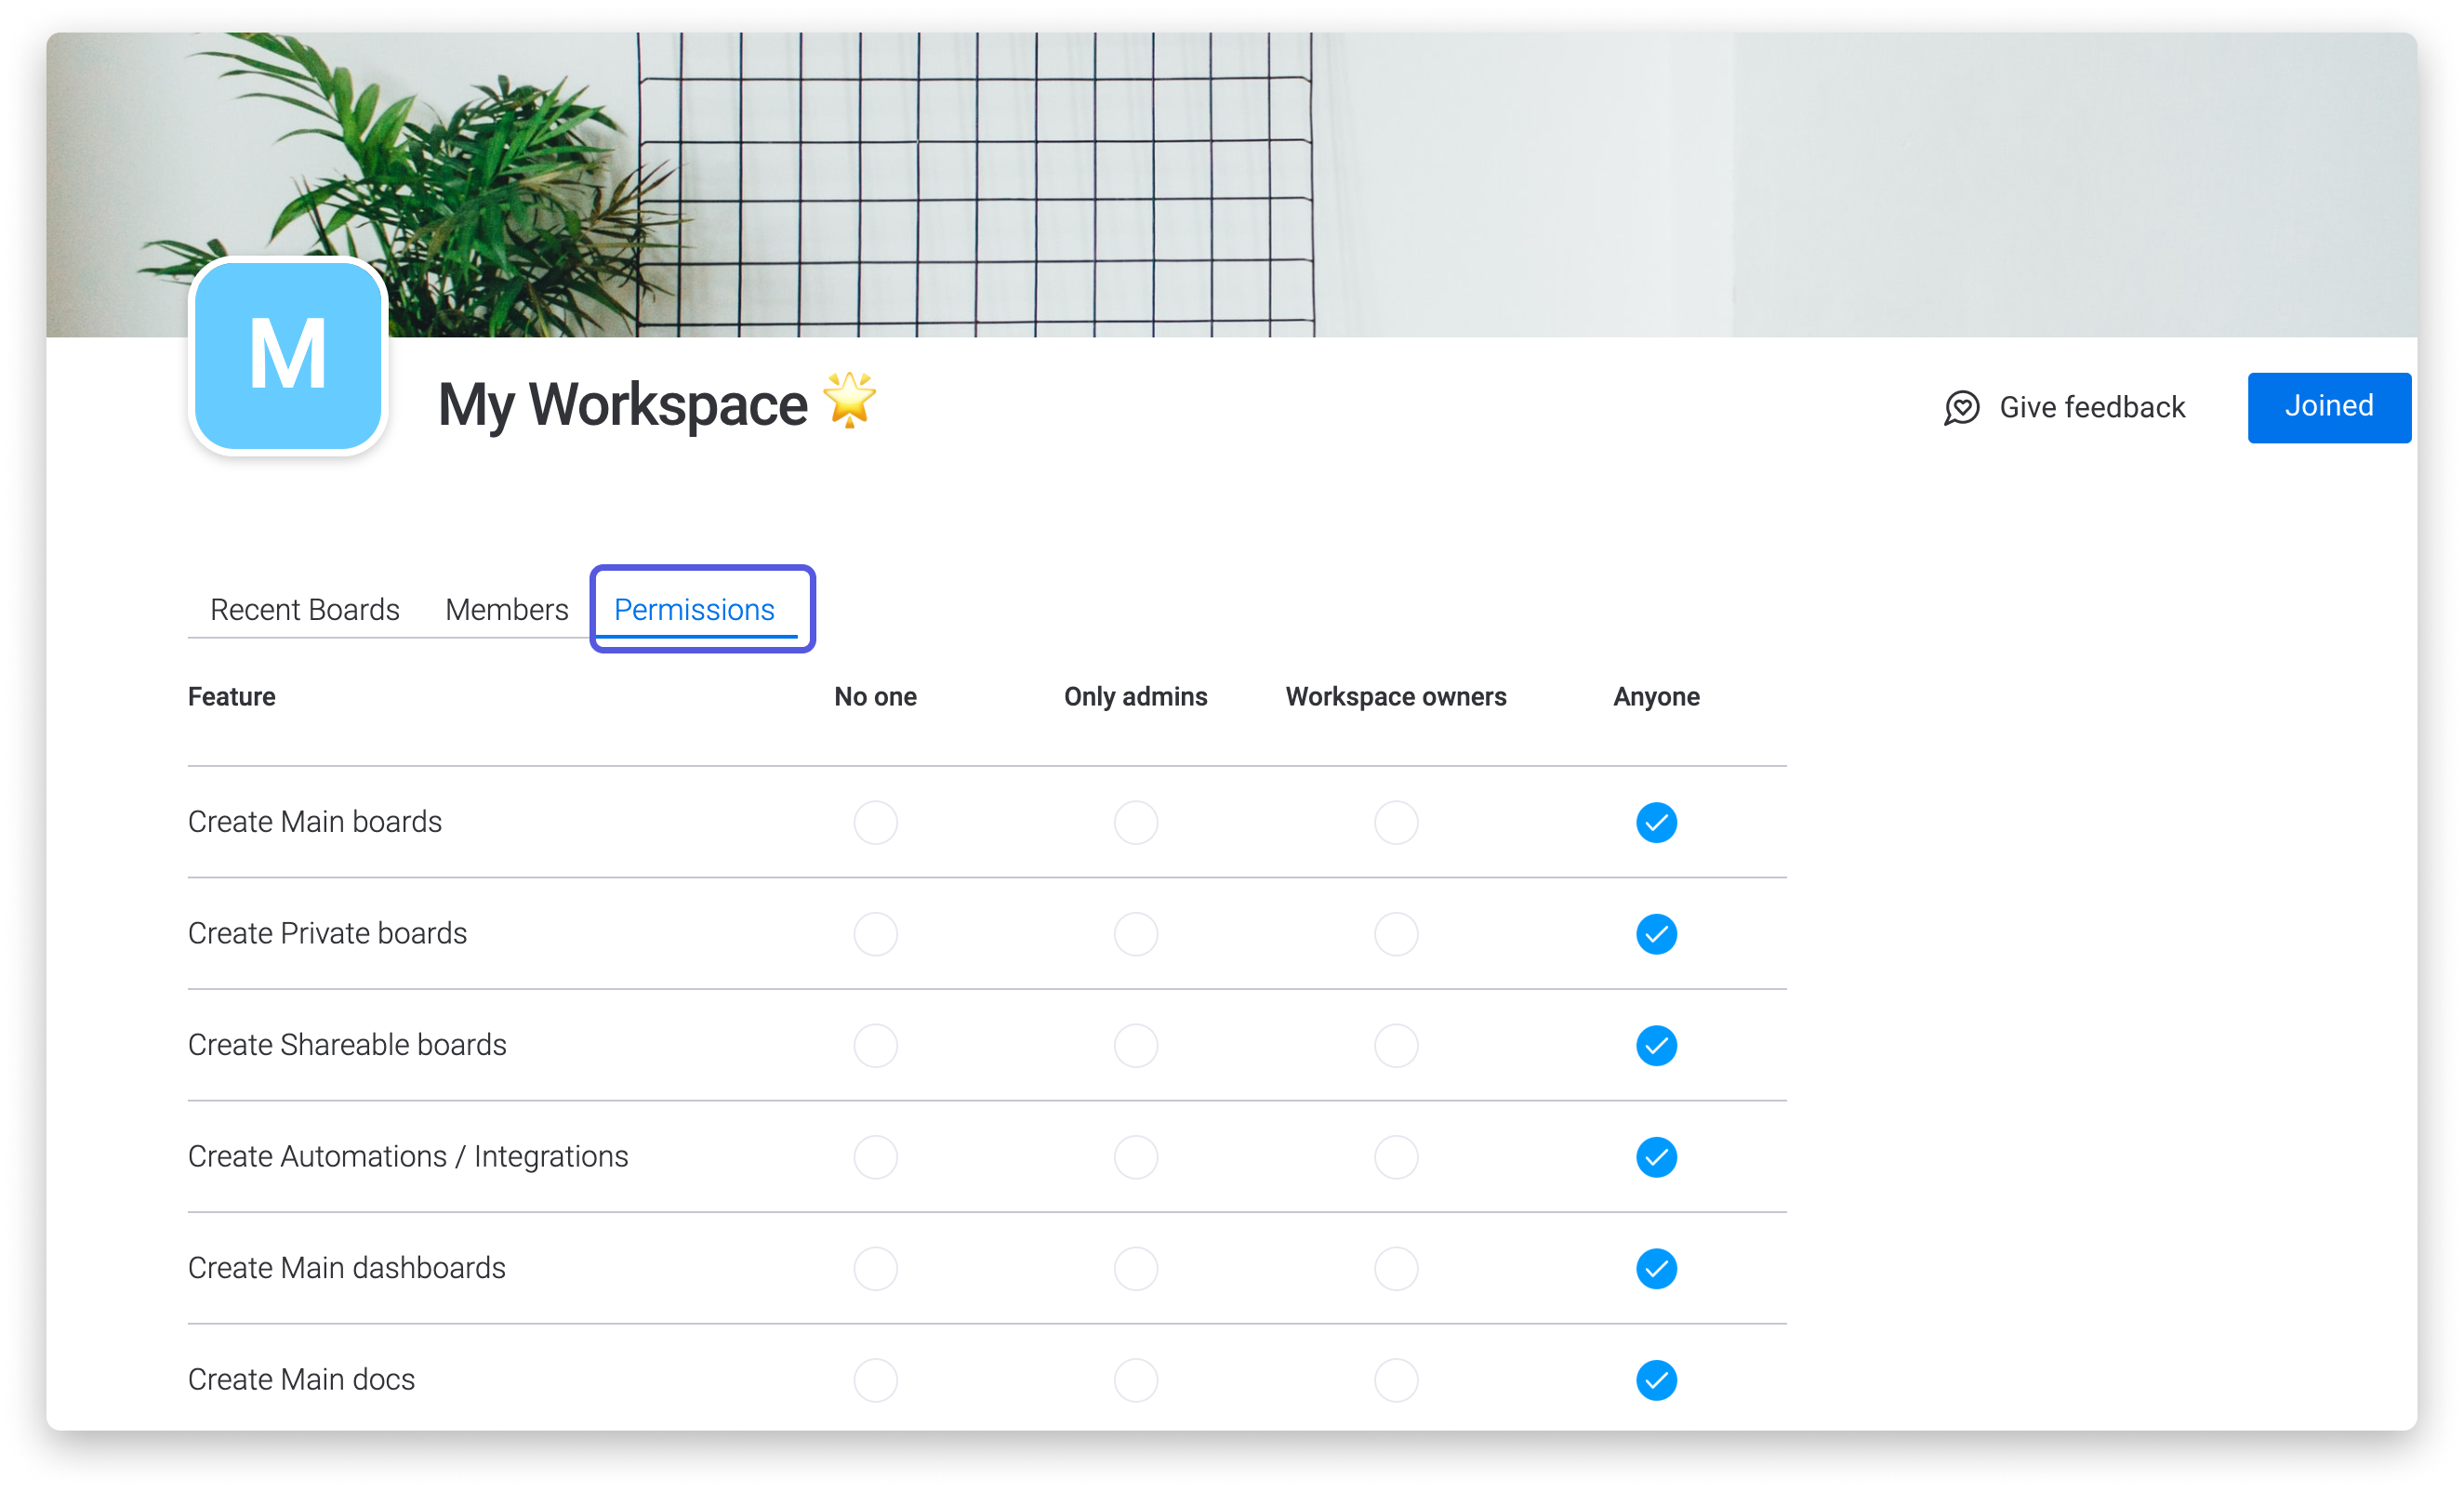Viewport: 2464px width, 1491px height.
Task: Set Create Main docs to Only admins
Action: 1135,1380
